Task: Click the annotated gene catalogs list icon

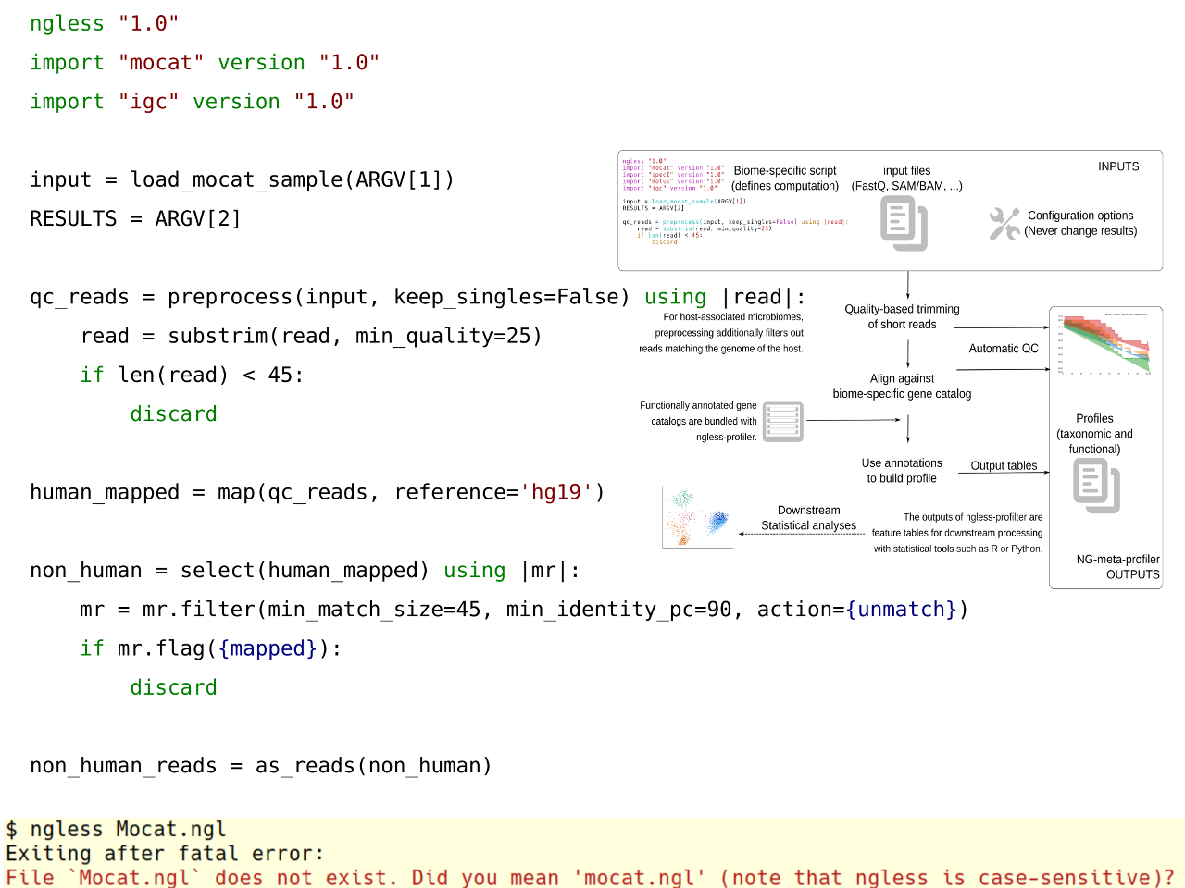Action: (x=782, y=421)
